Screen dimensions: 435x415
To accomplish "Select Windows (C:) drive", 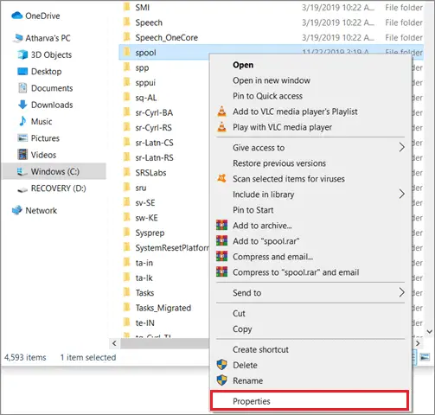I will [x=54, y=171].
